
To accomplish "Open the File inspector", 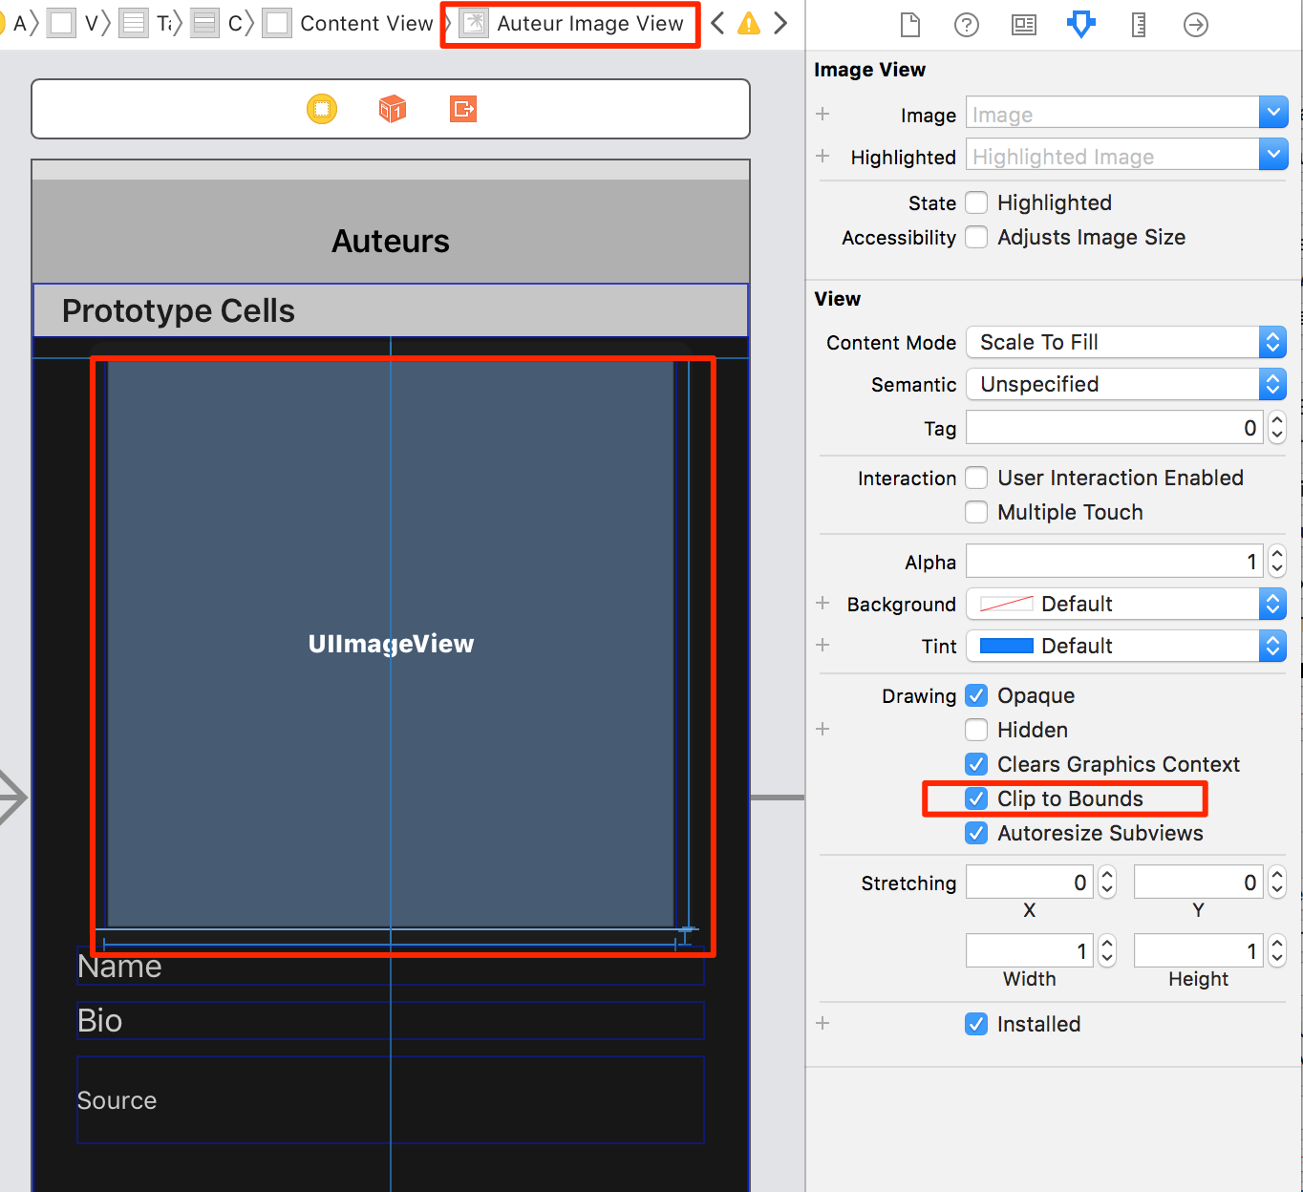I will [908, 25].
